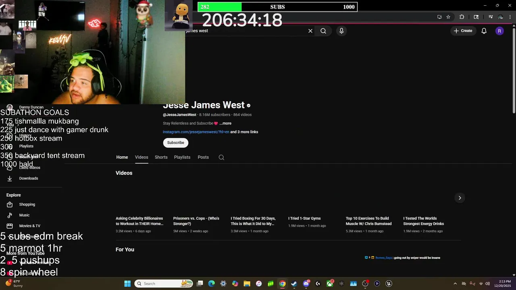Clear the YouTube search box text

tap(310, 31)
